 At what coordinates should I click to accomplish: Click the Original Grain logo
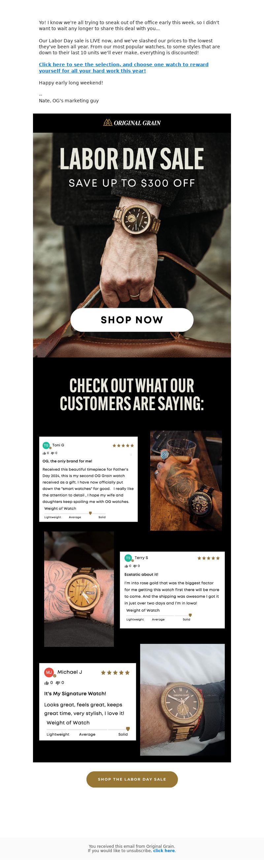tap(132, 123)
